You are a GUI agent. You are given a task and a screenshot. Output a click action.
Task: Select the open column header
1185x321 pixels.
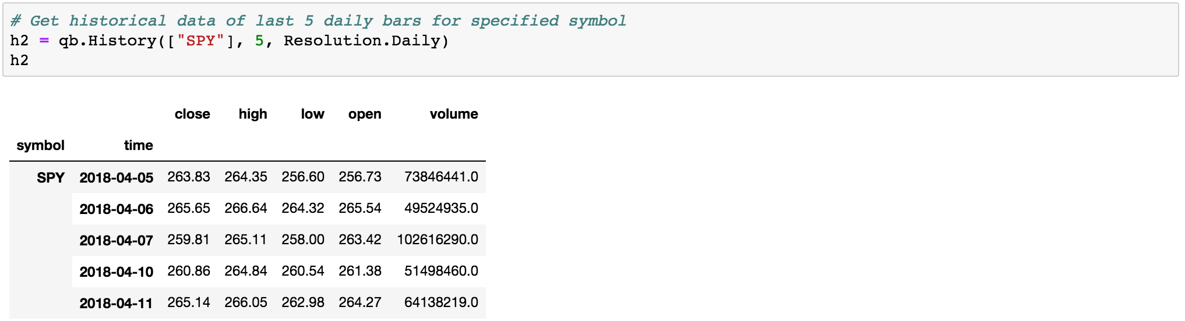365,115
